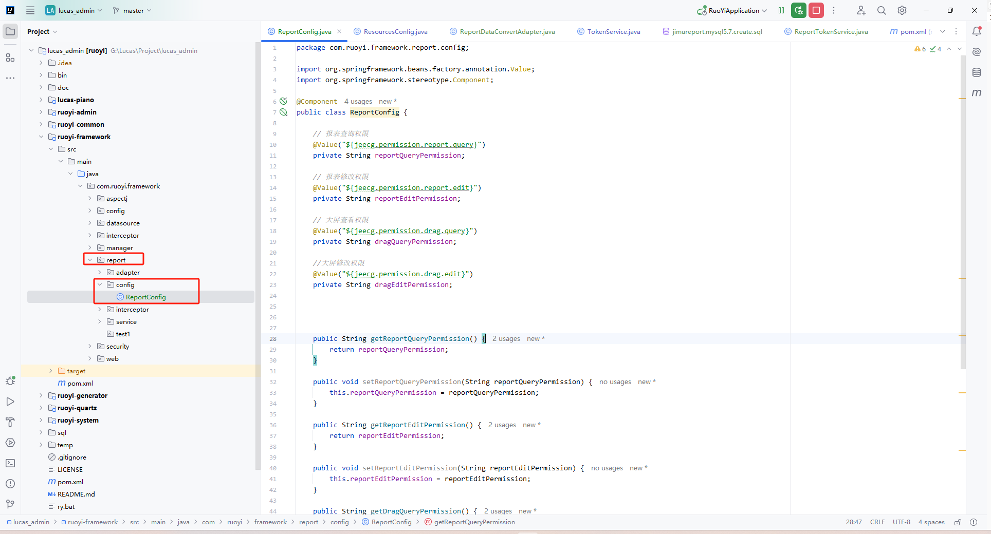The width and height of the screenshot is (991, 534).
Task: Open the main hamburger menu
Action: (x=30, y=10)
